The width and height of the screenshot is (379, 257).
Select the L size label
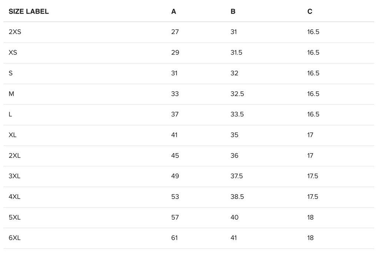pos(10,114)
